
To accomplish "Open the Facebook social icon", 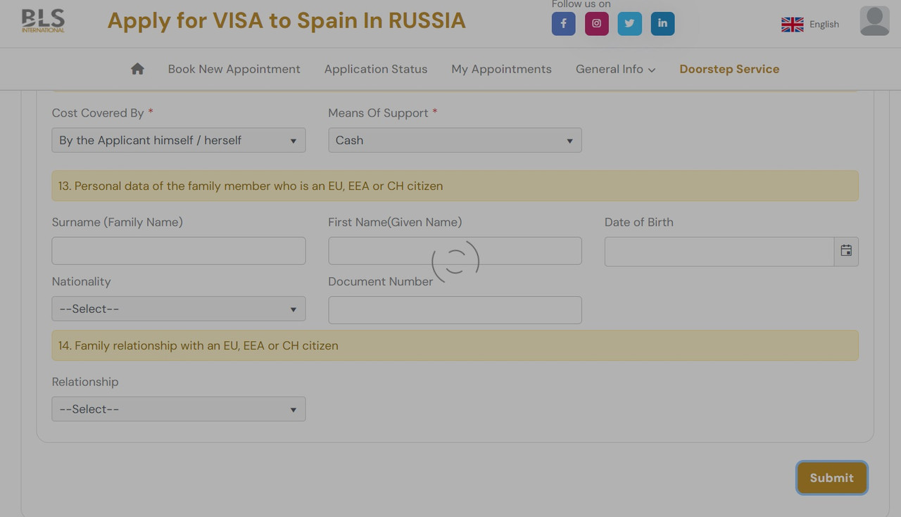I will tap(563, 23).
